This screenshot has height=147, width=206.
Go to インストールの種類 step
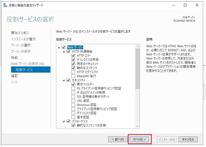point(23,39)
